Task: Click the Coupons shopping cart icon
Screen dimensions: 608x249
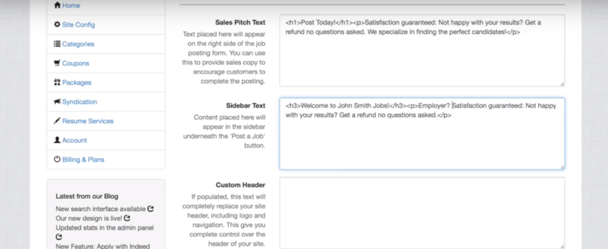Action: [x=57, y=63]
